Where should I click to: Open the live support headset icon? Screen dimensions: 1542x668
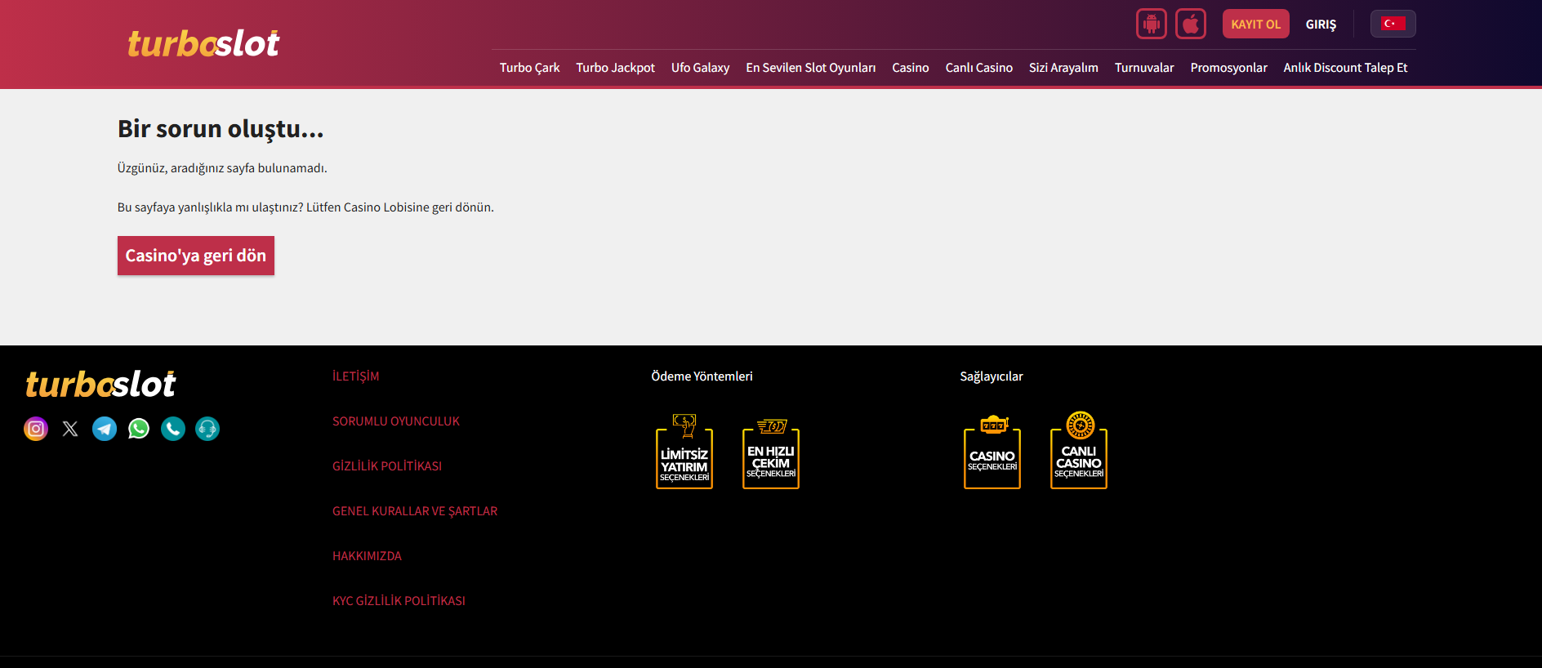tap(207, 429)
